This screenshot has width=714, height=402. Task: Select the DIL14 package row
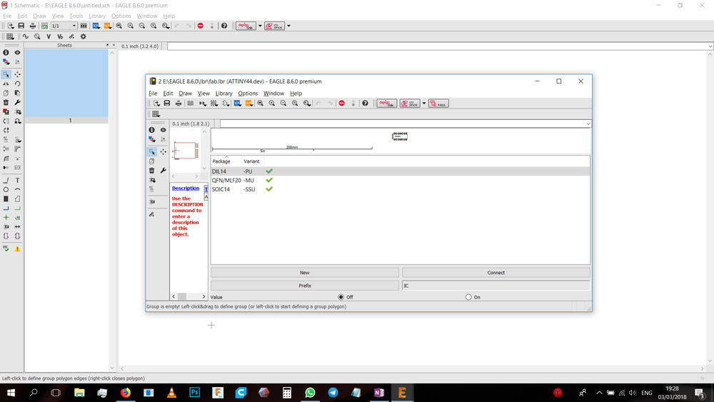(401, 171)
